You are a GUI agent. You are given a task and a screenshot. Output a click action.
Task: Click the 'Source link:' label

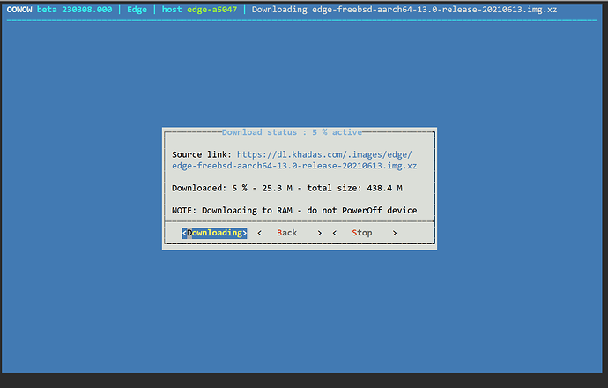coord(202,154)
